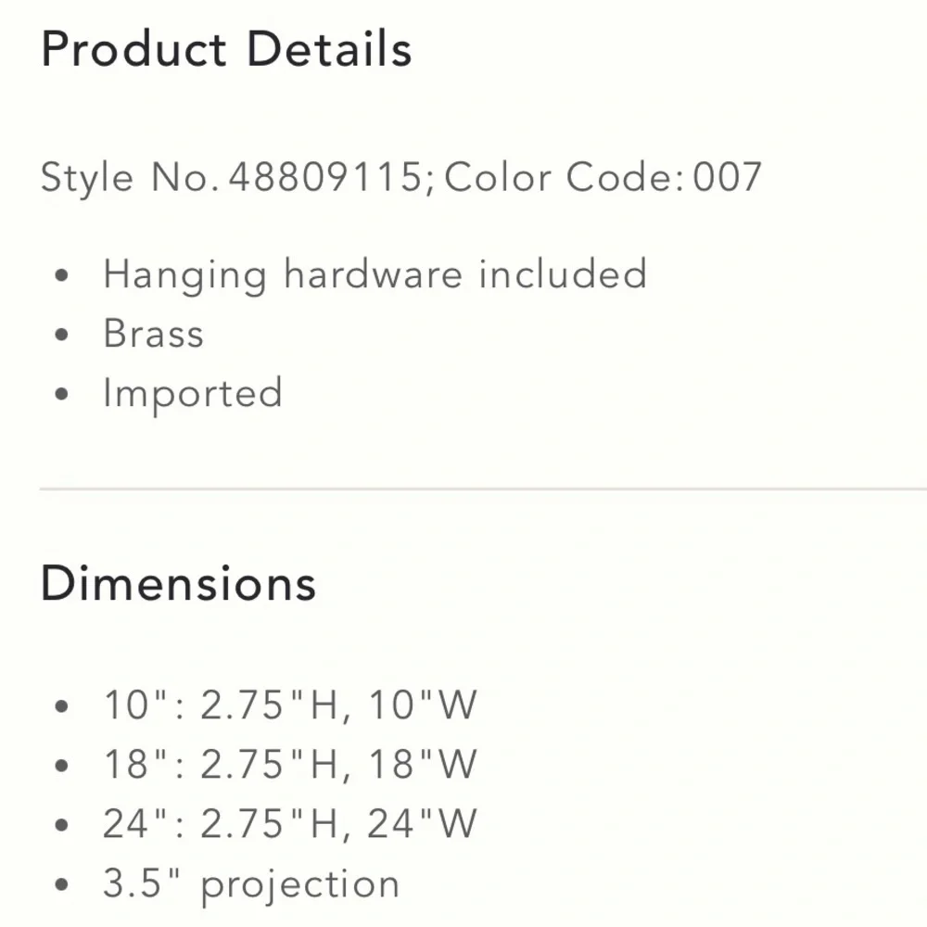927x927 pixels.
Task: Click the bullet before 24" dimensions
Action: (61, 825)
